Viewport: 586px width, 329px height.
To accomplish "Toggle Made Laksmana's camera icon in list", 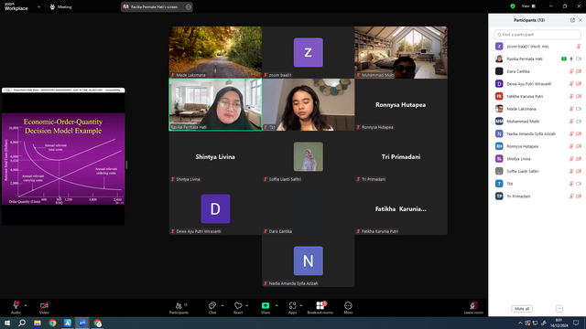I will (x=579, y=109).
